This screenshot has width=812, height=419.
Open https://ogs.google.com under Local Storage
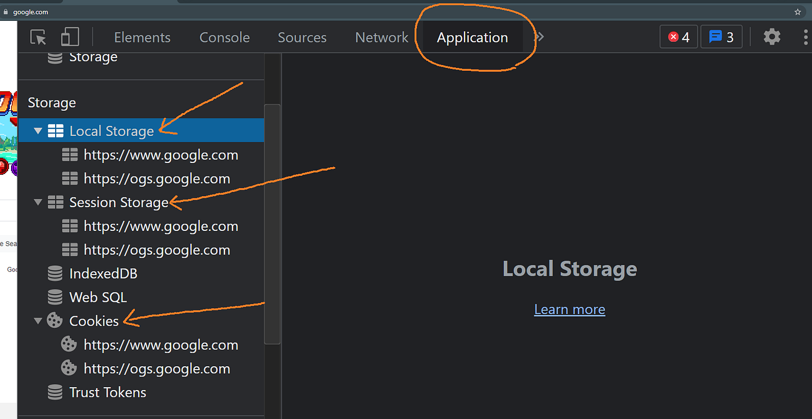pyautogui.click(x=157, y=179)
